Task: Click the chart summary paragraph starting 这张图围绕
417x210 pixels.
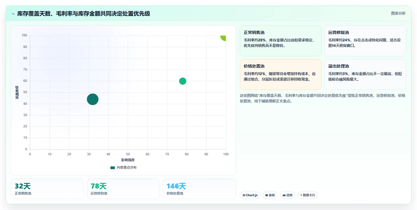Action: [x=322, y=98]
